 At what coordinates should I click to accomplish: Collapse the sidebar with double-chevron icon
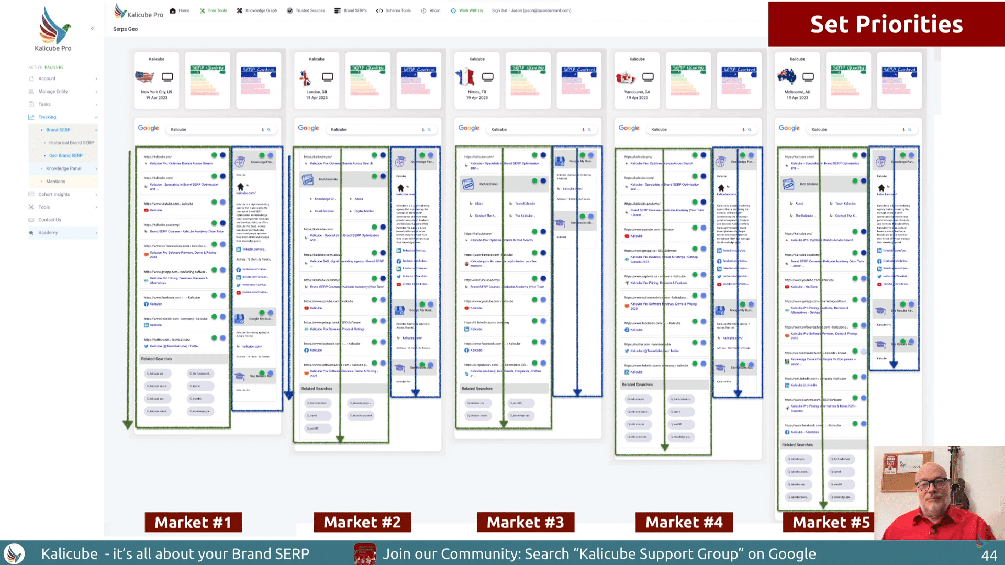[x=93, y=28]
